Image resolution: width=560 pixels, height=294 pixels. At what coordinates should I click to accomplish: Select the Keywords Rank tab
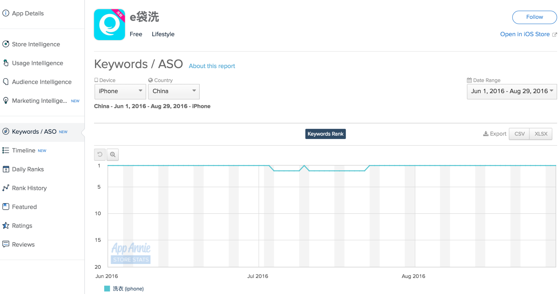click(x=326, y=134)
